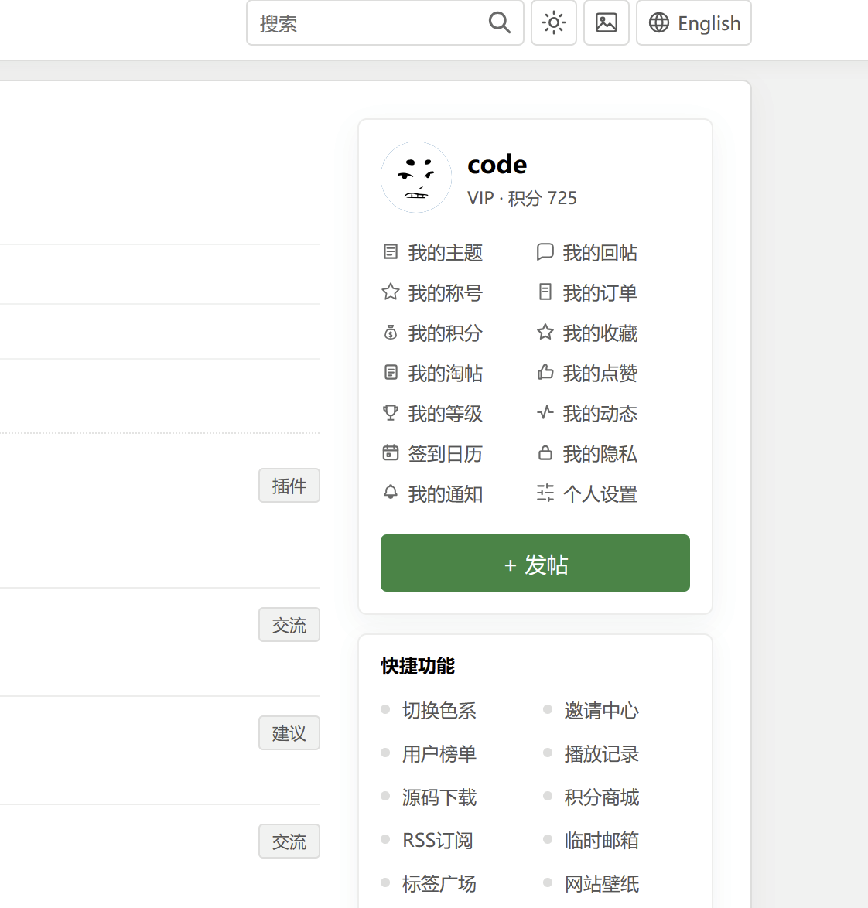
Task: Select the 插件 tag button
Action: click(x=289, y=485)
